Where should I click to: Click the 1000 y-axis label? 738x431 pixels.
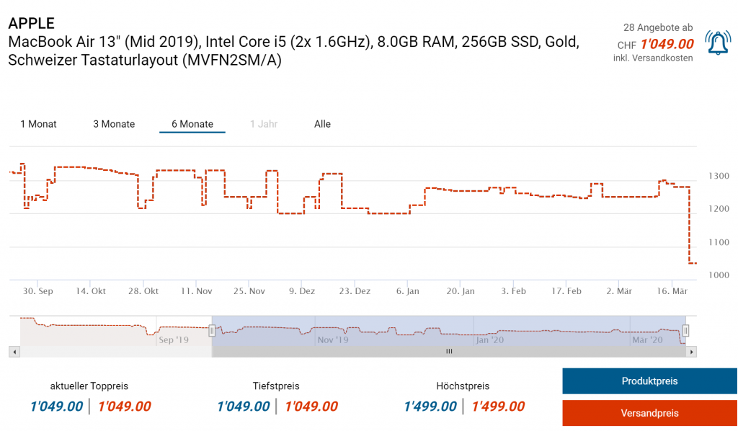coord(719,275)
